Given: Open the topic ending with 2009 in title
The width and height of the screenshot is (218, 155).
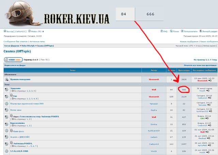Looking at the screenshot, I should [x=27, y=104].
